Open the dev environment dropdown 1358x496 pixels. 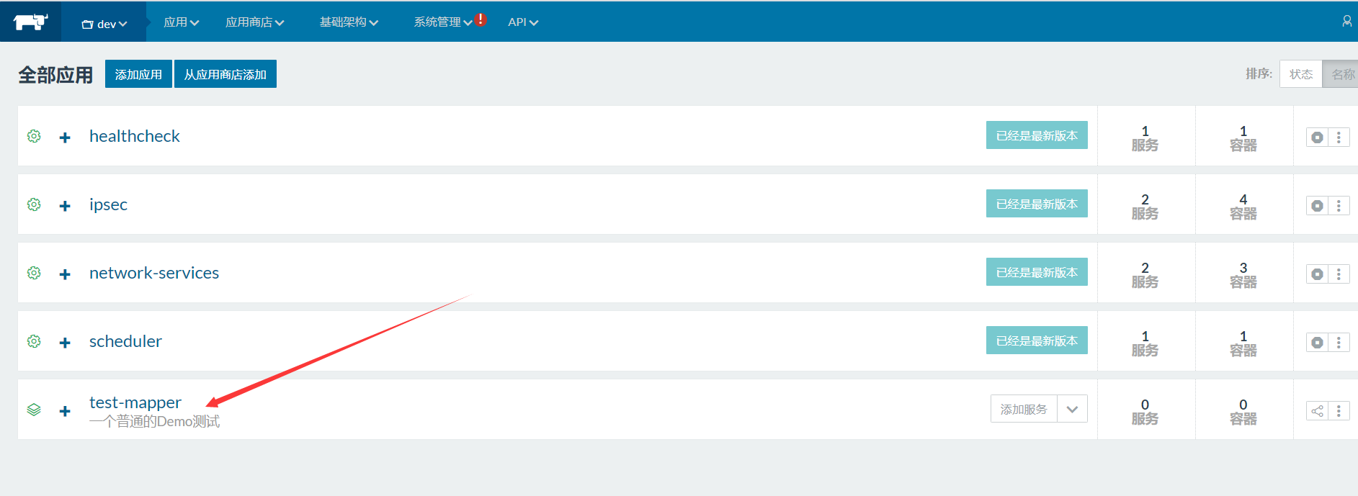104,24
